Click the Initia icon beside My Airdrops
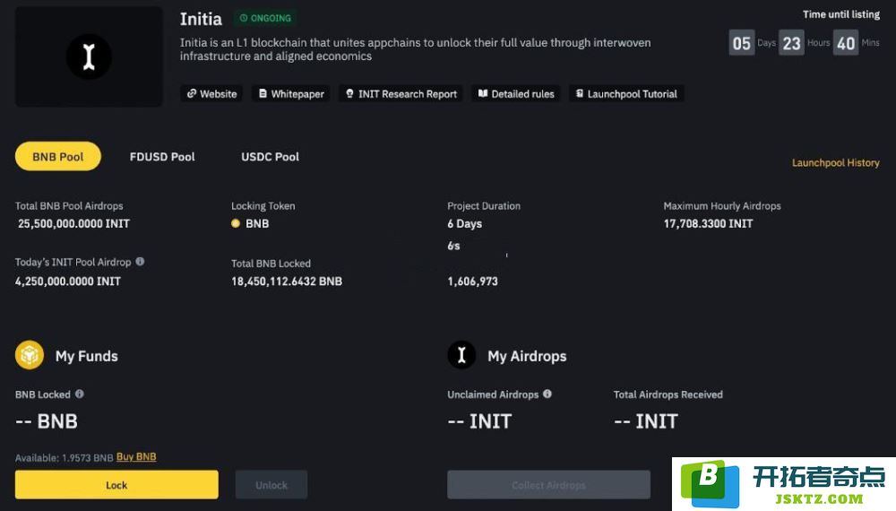Image resolution: width=896 pixels, height=511 pixels. [461, 355]
